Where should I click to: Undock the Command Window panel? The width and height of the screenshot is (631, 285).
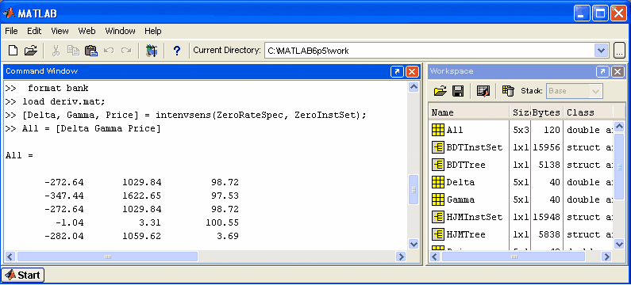pyautogui.click(x=397, y=71)
